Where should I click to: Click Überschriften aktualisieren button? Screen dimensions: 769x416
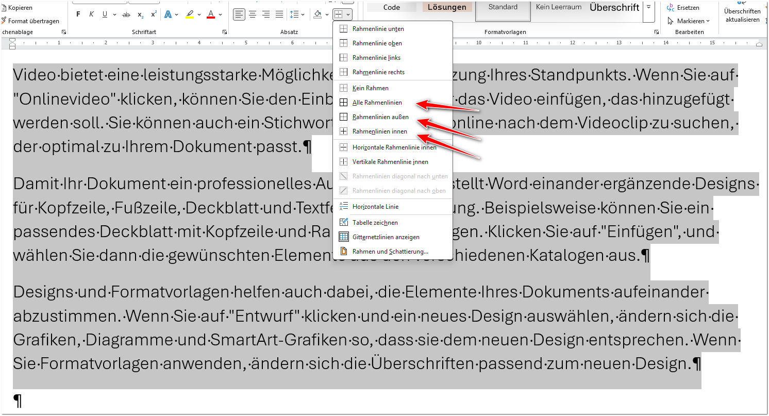pos(742,15)
